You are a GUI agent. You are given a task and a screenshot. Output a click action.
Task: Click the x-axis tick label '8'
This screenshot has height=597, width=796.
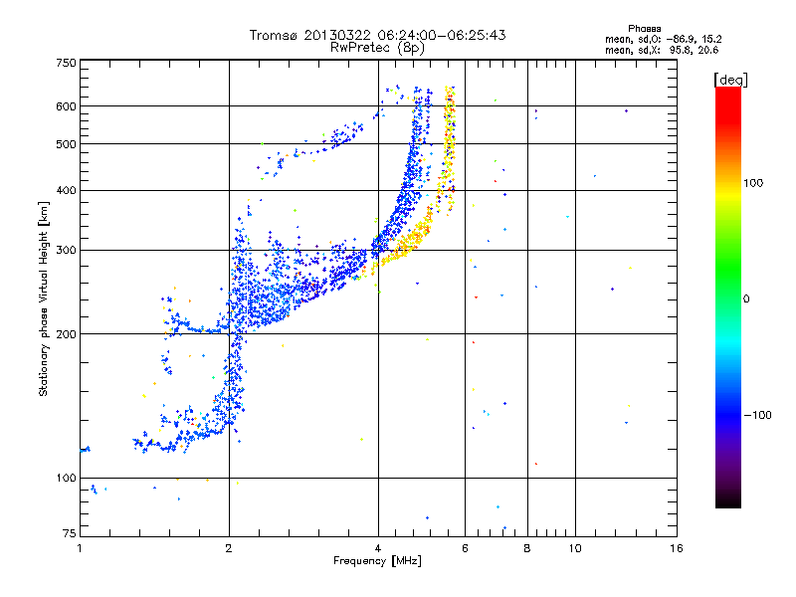coord(527,548)
